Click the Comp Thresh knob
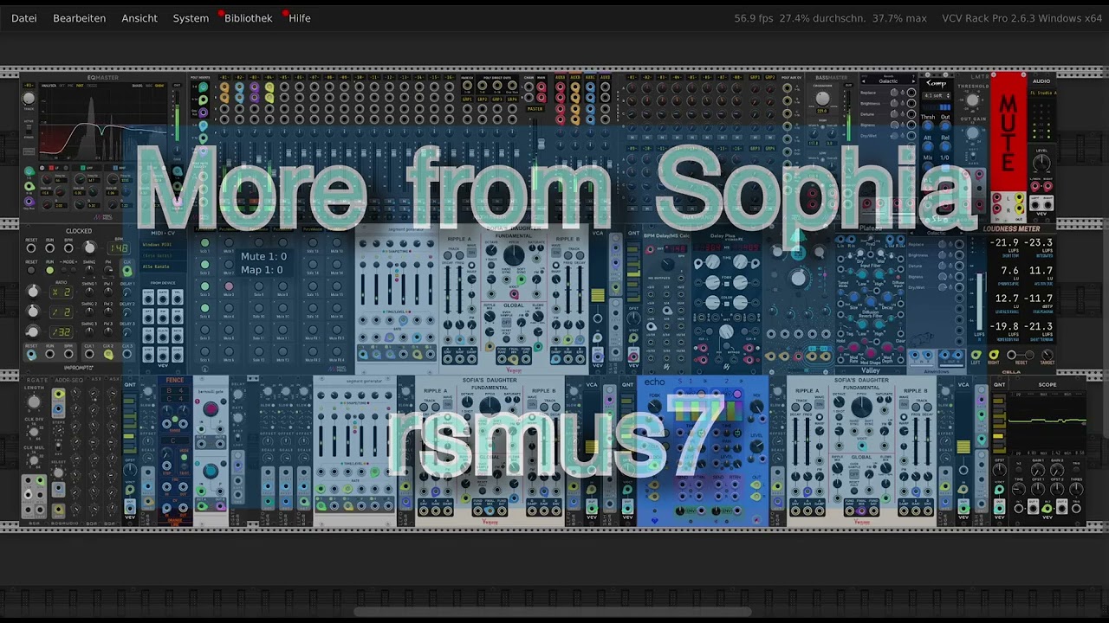The width and height of the screenshot is (1109, 623). 928,126
